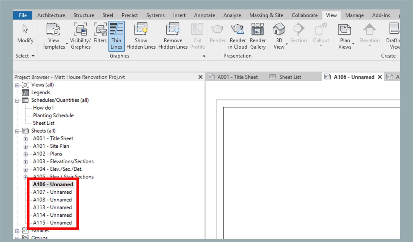Collapse the Sheets (all) node
Screen dimensions: 413x242
point(17,131)
